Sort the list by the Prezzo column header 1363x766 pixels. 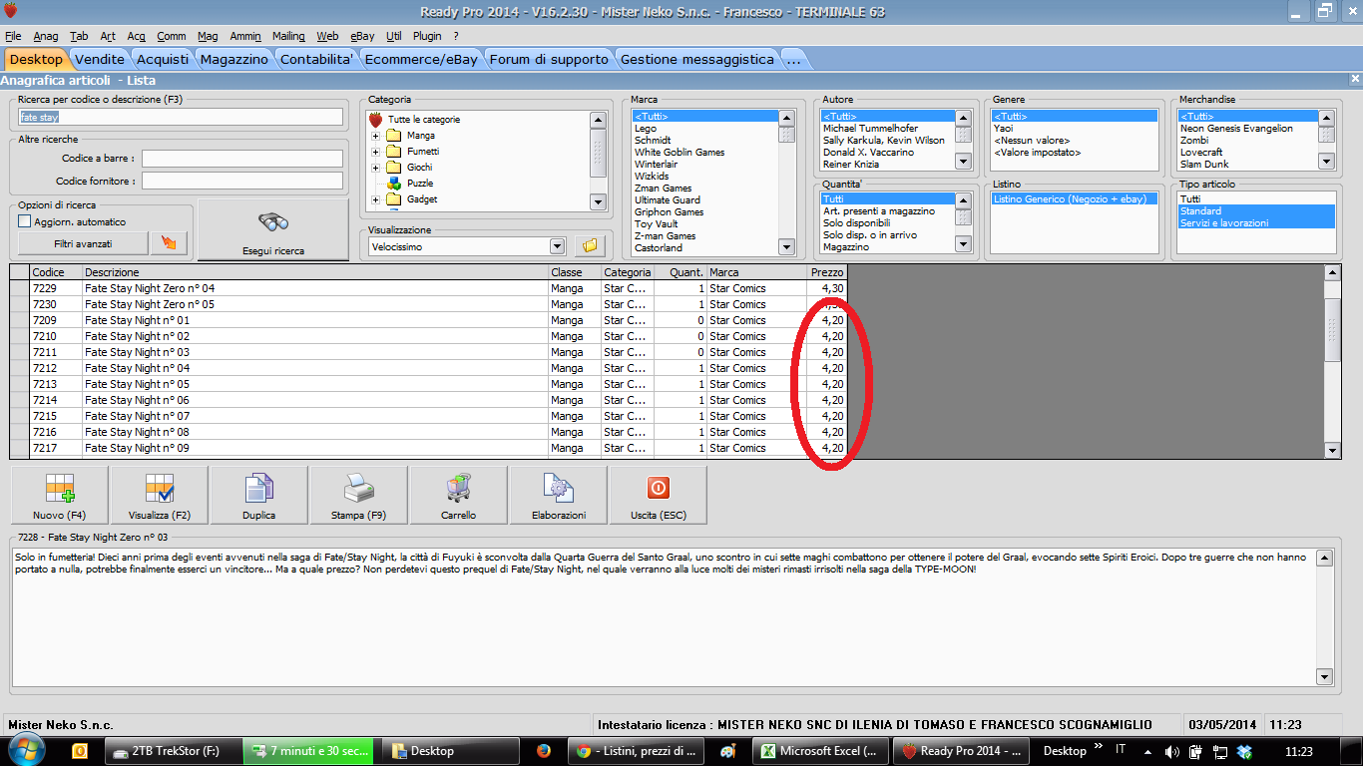826,272
